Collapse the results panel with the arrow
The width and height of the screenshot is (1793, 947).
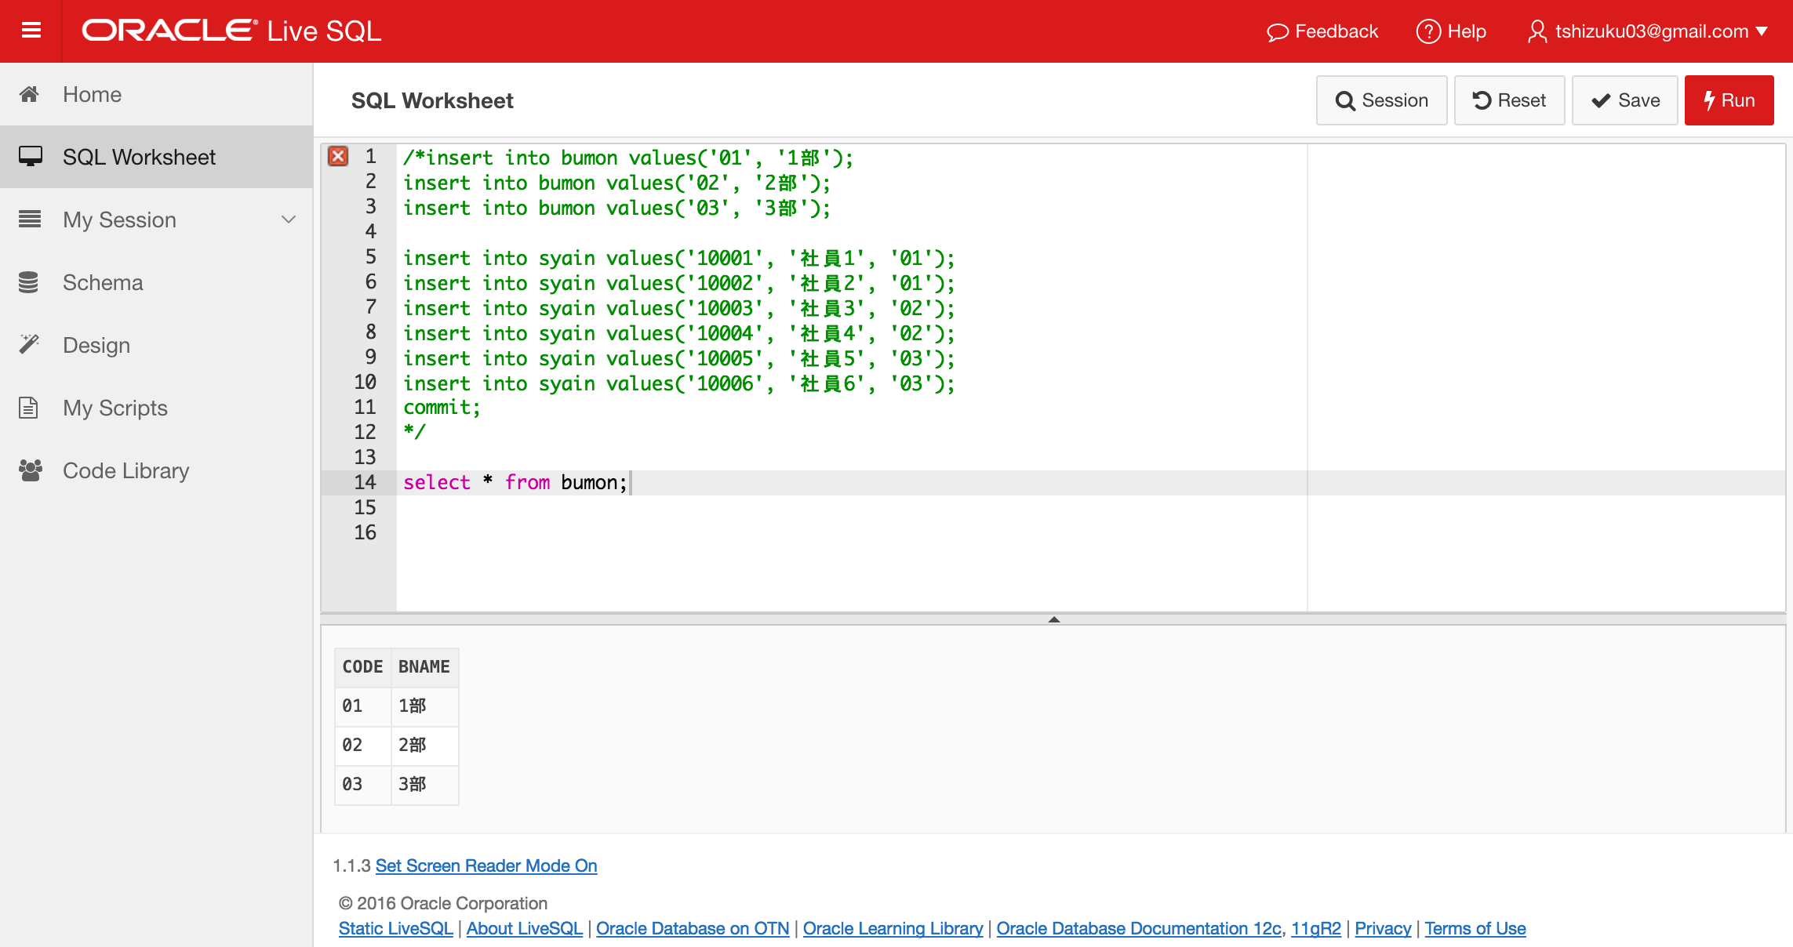point(1055,619)
